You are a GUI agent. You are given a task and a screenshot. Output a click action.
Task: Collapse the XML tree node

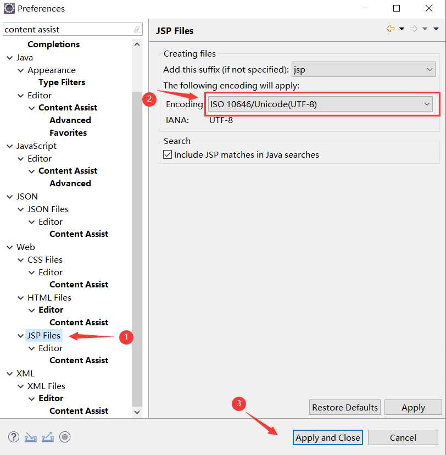(x=9, y=374)
